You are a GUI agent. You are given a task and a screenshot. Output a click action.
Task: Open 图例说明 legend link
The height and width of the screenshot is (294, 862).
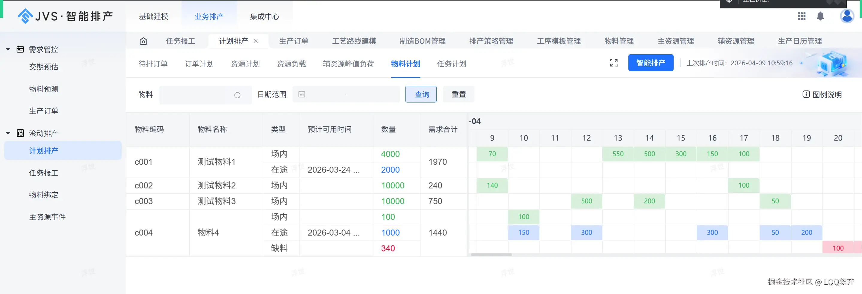click(822, 94)
